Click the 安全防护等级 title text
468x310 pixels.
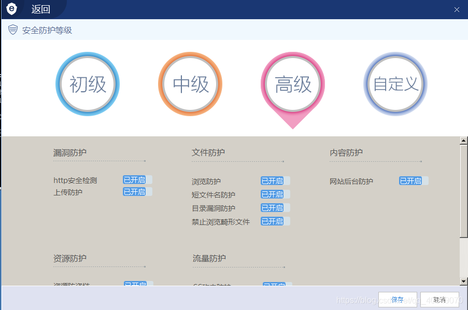[x=47, y=30]
